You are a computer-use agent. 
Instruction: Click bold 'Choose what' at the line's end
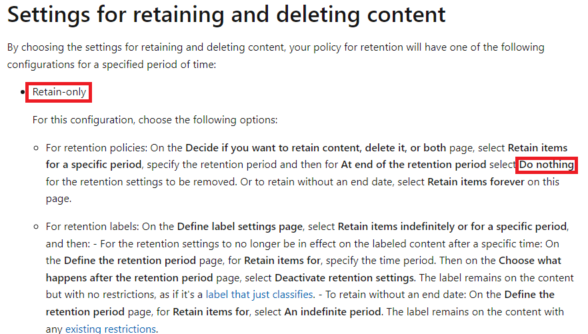(x=530, y=261)
